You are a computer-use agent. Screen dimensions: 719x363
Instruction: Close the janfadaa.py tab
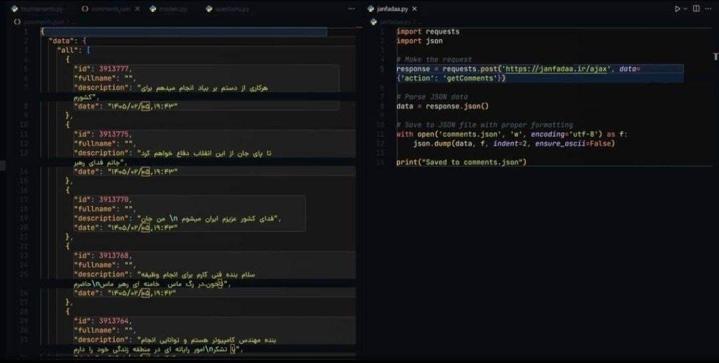pyautogui.click(x=415, y=9)
